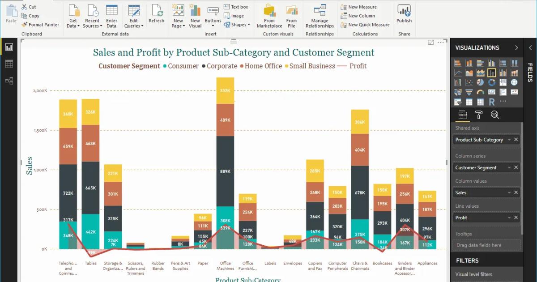Select the R script visual
Screen dimensions: 537x282
click(x=491, y=101)
